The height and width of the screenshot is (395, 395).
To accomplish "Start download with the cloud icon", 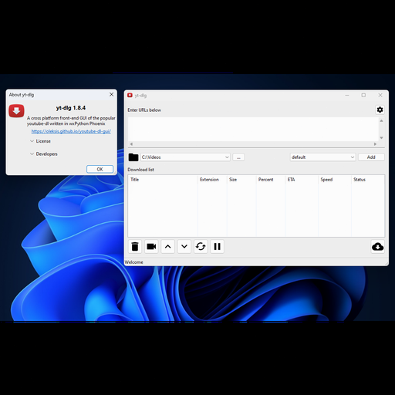I will tap(377, 246).
